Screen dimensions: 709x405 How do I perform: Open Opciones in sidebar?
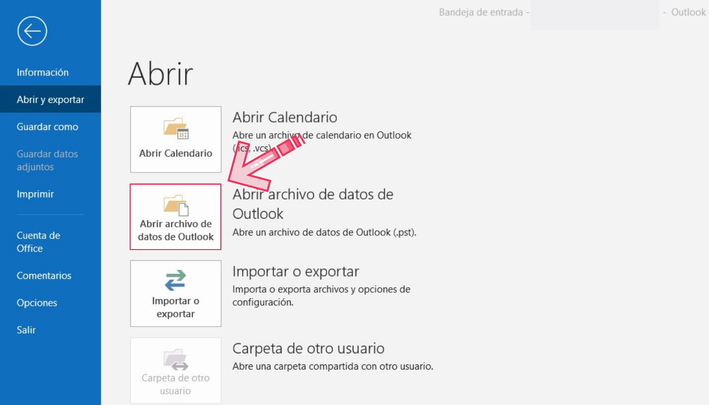click(37, 303)
